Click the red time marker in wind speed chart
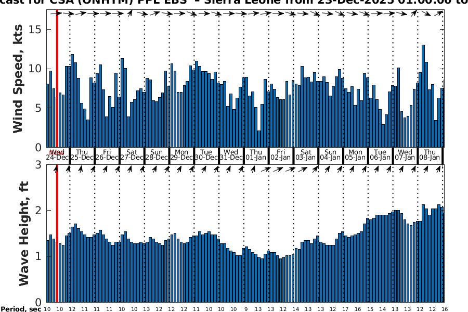This screenshot has width=468, height=312. click(57, 78)
